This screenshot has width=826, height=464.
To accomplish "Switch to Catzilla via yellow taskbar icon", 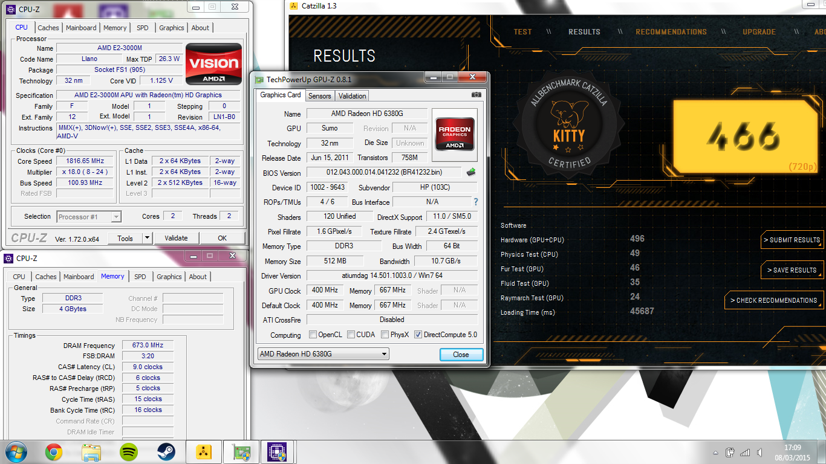I will (204, 452).
